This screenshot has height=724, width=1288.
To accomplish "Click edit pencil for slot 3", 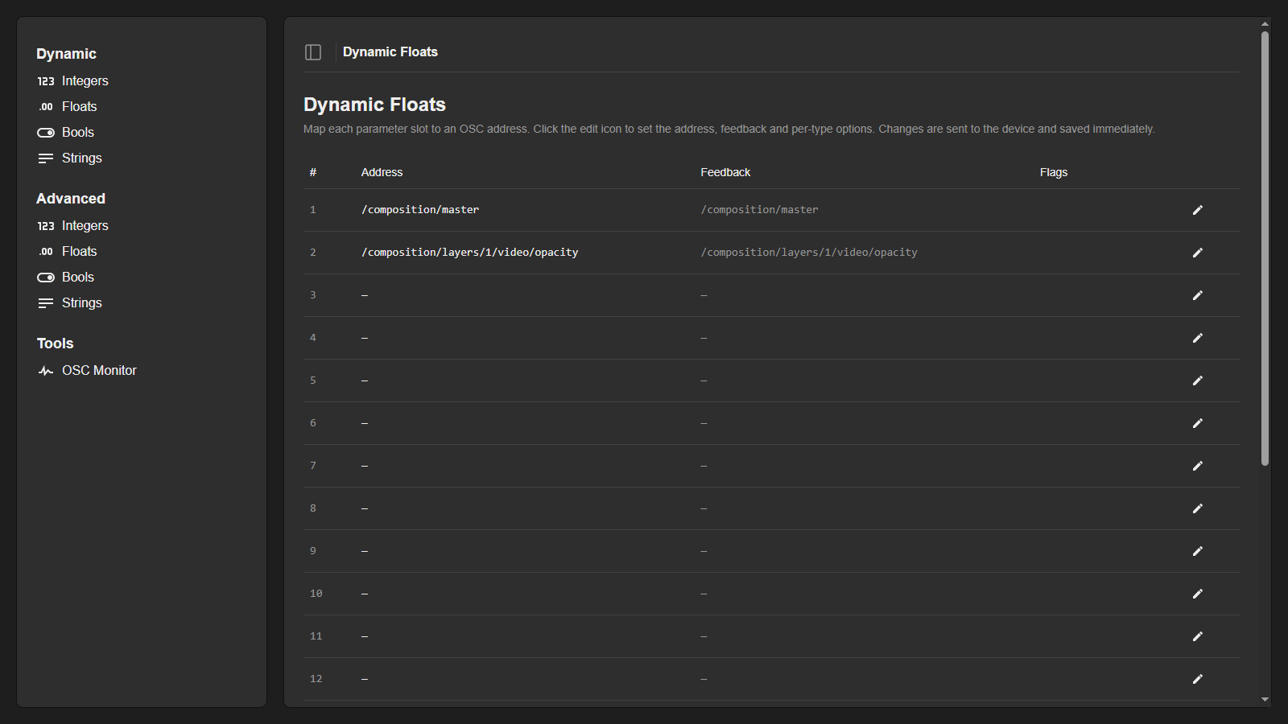I will 1198,295.
